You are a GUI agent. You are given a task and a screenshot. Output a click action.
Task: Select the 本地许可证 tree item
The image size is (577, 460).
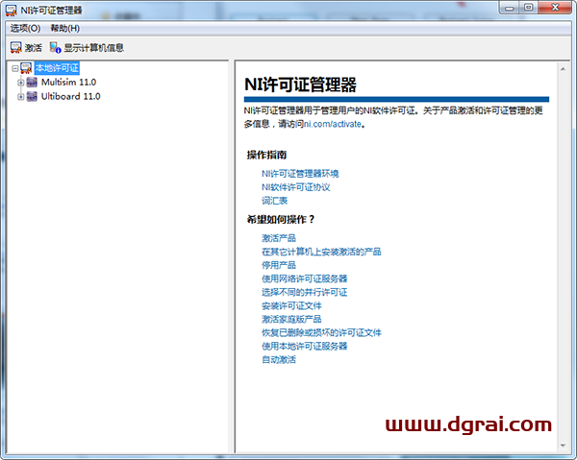pos(57,68)
